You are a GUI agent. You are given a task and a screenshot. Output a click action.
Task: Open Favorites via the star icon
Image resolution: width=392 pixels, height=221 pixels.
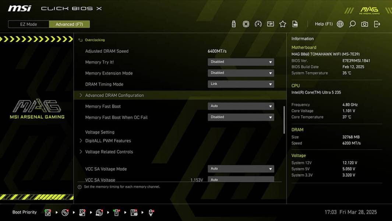[283, 24]
